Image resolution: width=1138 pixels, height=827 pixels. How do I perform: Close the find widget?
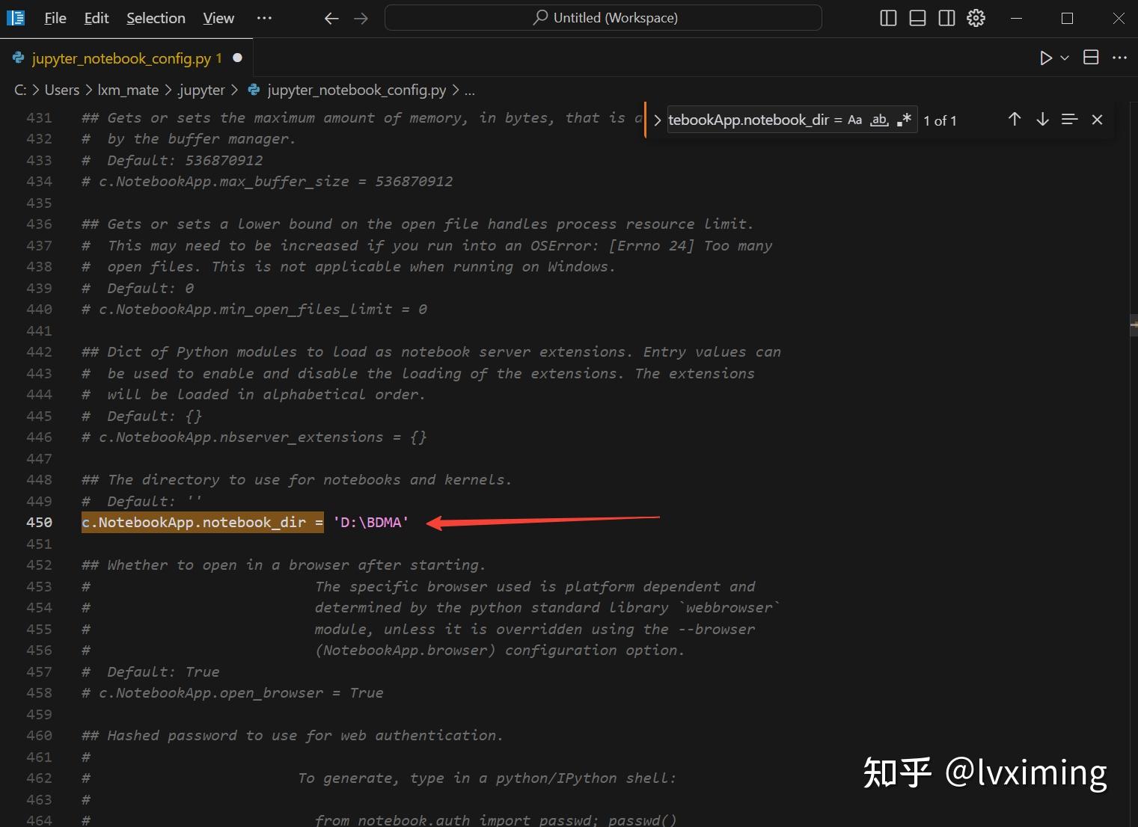[x=1097, y=119]
